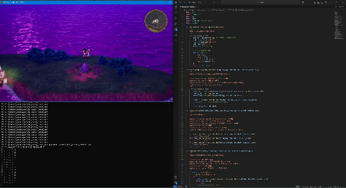Run the Python file with play icon
The width and height of the screenshot is (346, 188).
coord(336,7)
